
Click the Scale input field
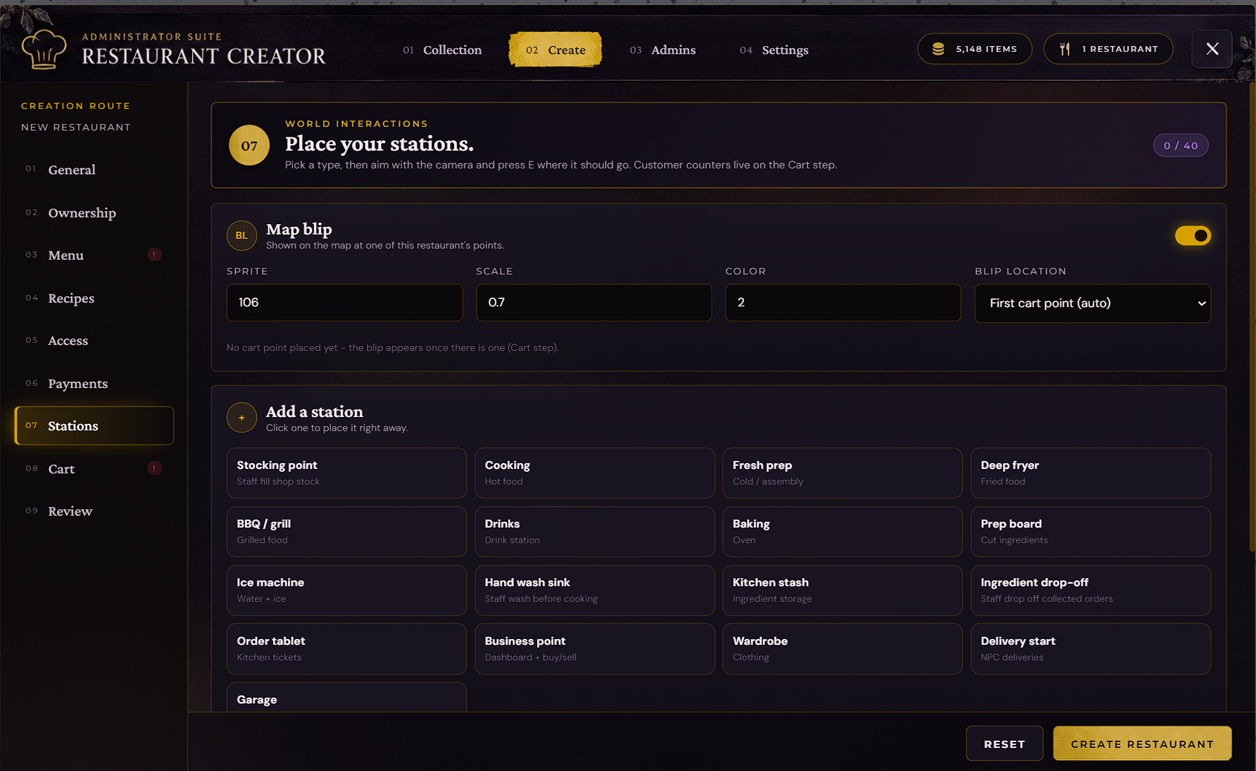click(594, 303)
